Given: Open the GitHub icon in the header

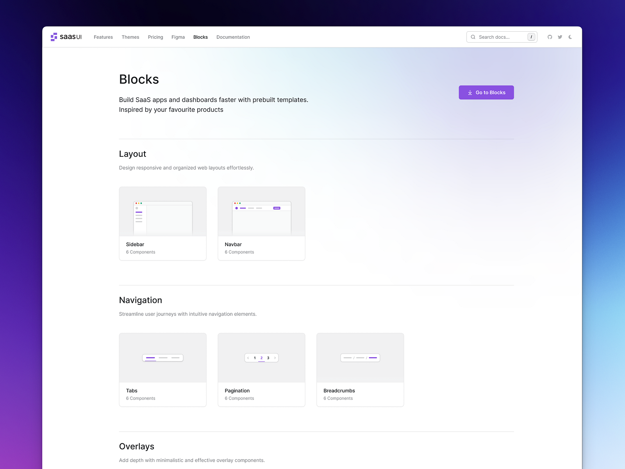Looking at the screenshot, I should (550, 37).
